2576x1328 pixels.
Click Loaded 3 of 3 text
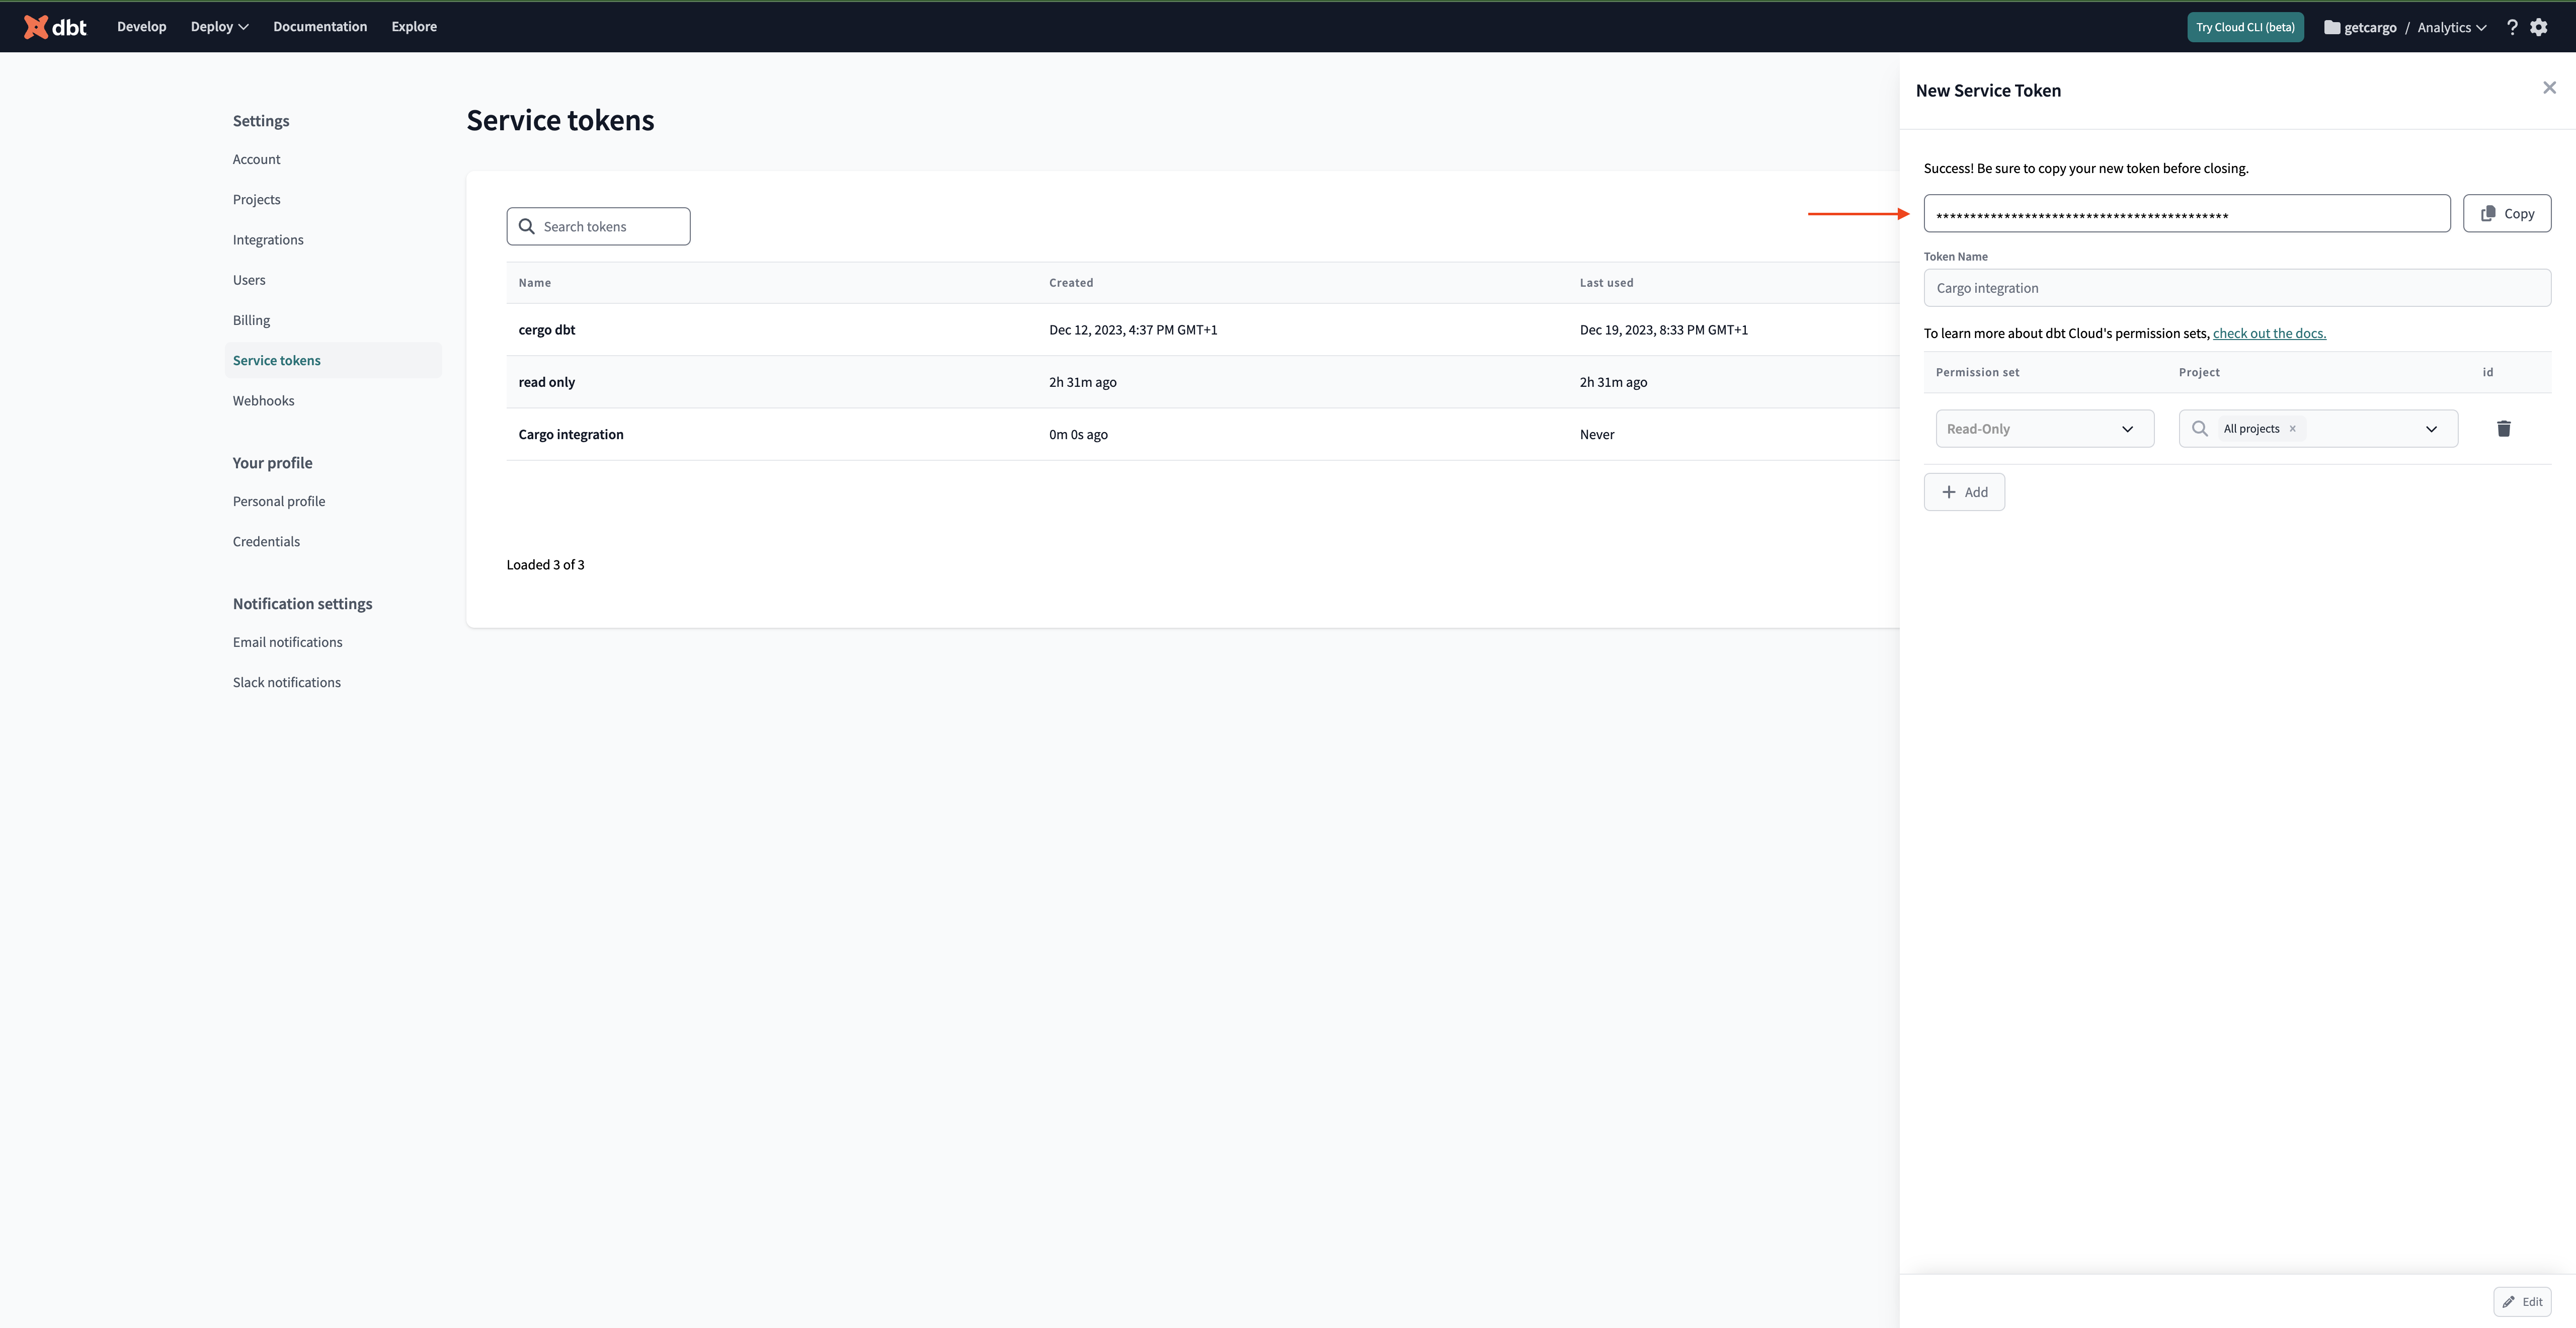point(546,564)
